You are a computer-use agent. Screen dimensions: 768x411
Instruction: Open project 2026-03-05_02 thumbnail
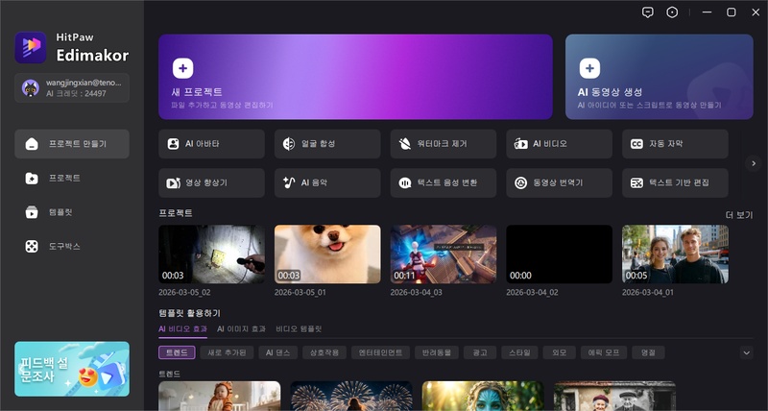click(x=211, y=254)
